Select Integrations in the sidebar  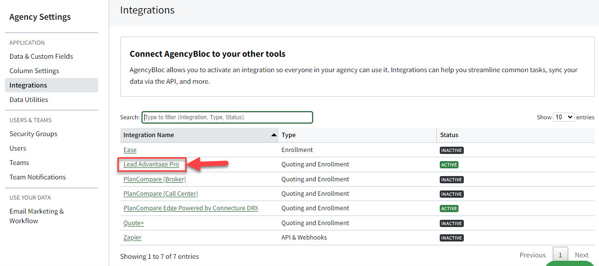(x=51, y=85)
